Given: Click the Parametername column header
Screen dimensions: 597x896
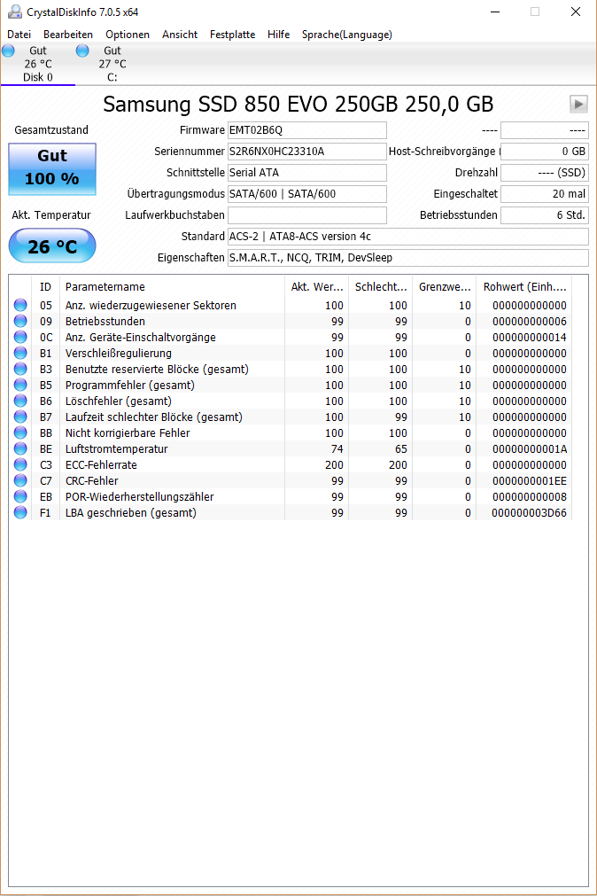Looking at the screenshot, I should coord(172,287).
